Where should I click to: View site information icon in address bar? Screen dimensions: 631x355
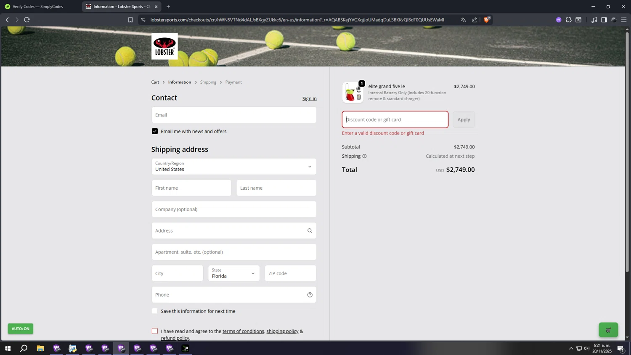point(143,20)
